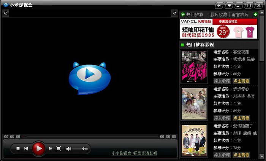
Task: Select the movie title 步步惊心 text
Action: click(x=241, y=89)
